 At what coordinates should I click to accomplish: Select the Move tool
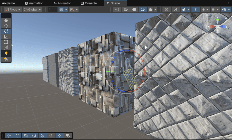point(6,26)
